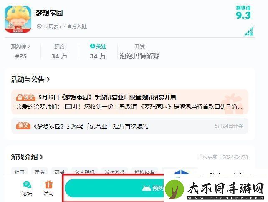This screenshot has height=202, width=268.
Task: Expand the 游戏介绍 section chevron
Action: pyautogui.click(x=41, y=157)
